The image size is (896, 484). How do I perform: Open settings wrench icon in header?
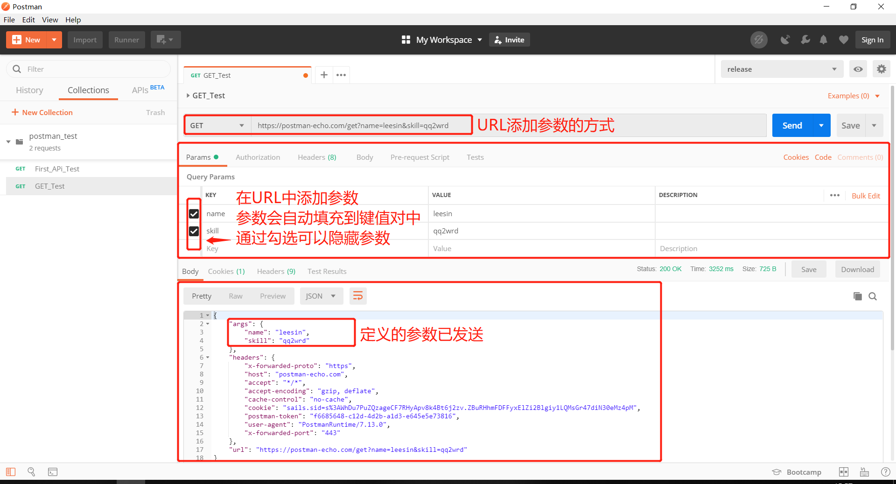(805, 40)
